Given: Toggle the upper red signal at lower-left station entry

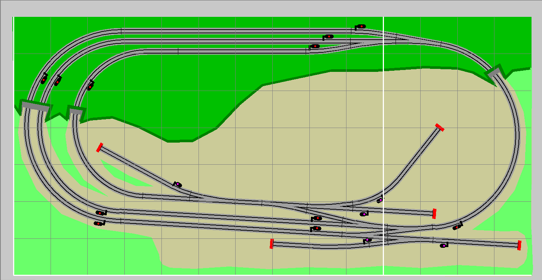Looking at the screenshot, I should [101, 213].
